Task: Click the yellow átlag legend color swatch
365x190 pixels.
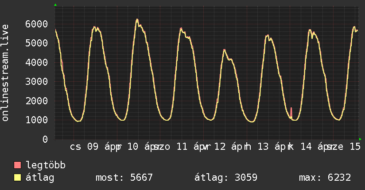Action: pos(17,177)
